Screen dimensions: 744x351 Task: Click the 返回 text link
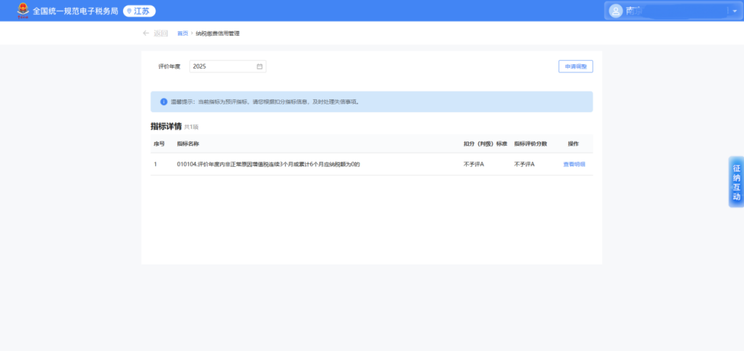click(x=161, y=34)
